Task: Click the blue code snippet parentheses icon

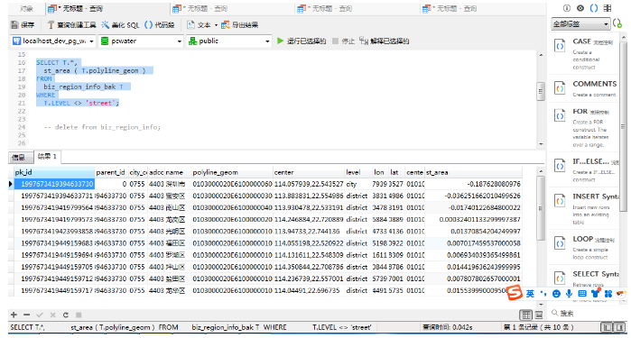Action: tap(594, 8)
